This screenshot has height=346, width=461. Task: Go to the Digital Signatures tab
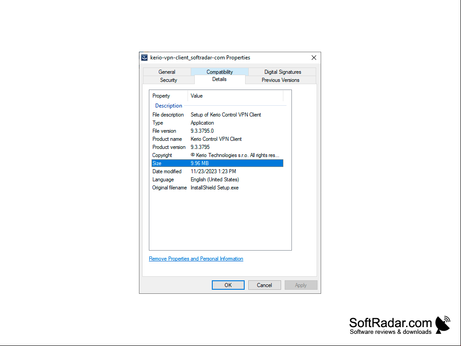click(x=282, y=72)
